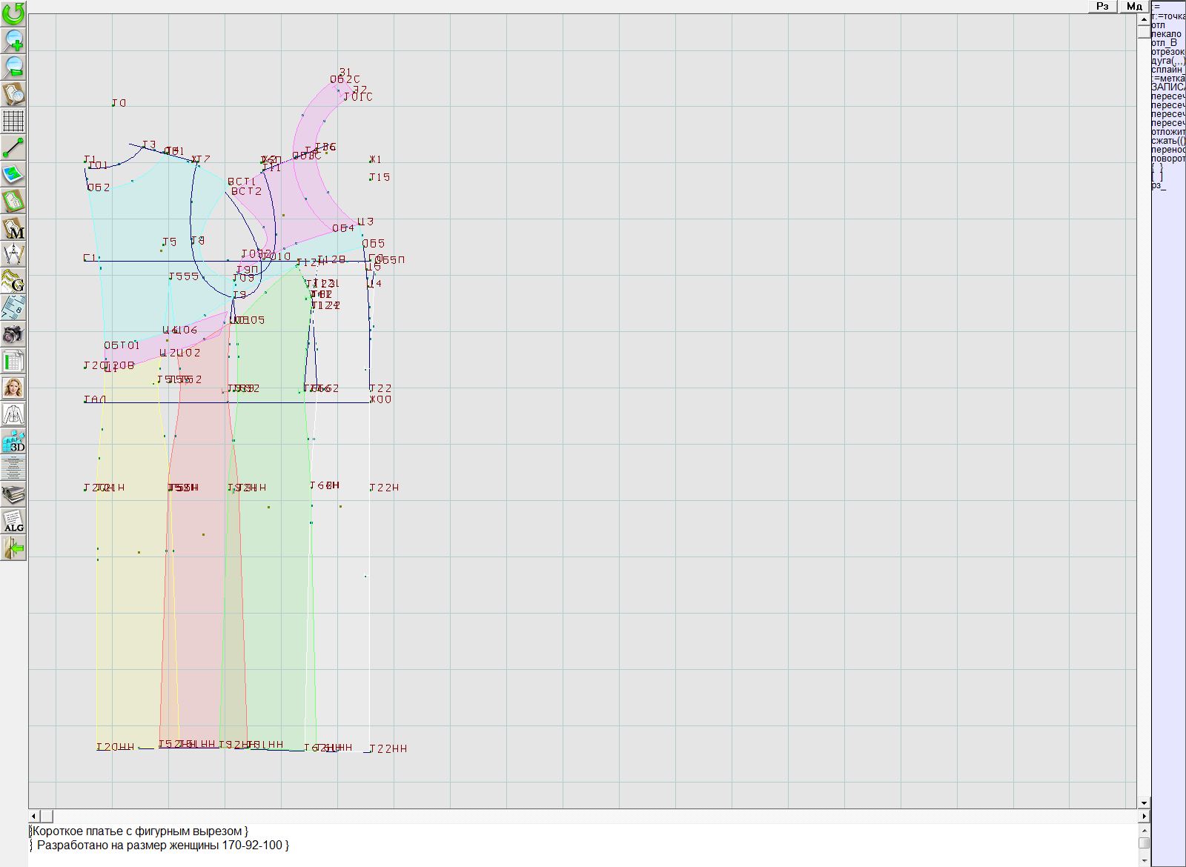The width and height of the screenshot is (1186, 867).
Task: Select the compass divider tool
Action: tap(13, 255)
